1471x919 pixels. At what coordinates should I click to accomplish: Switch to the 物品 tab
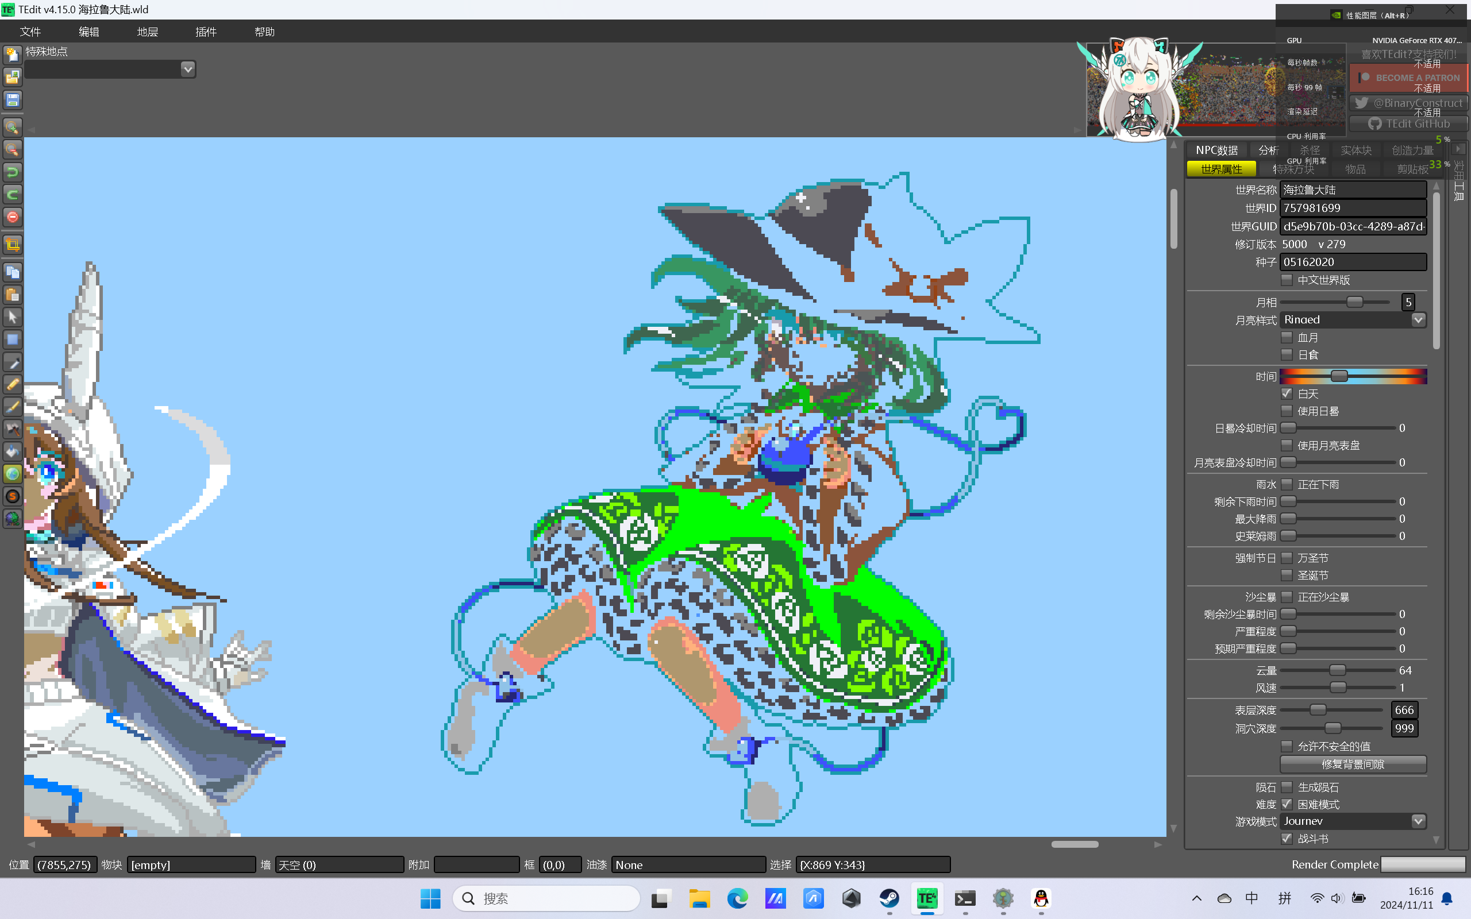pyautogui.click(x=1355, y=169)
